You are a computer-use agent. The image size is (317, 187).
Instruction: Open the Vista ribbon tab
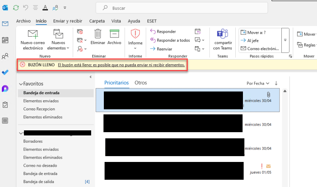(x=116, y=21)
